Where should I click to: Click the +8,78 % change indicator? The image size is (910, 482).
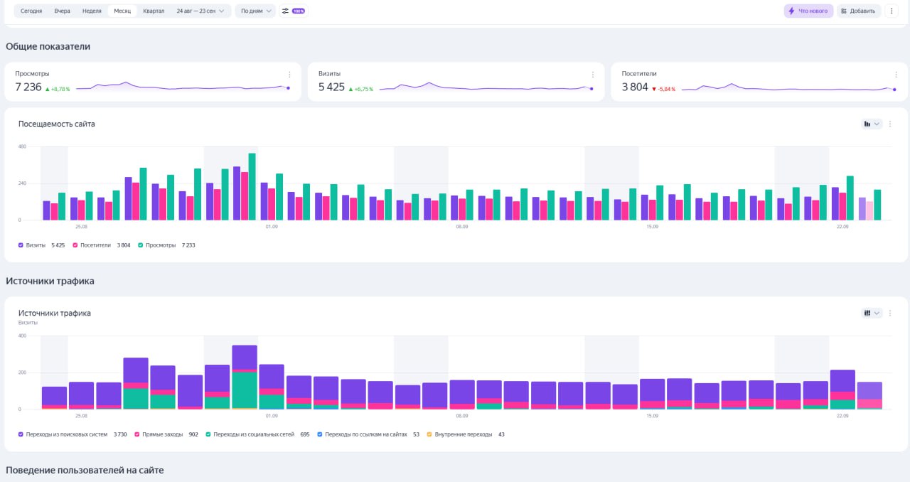[58, 89]
